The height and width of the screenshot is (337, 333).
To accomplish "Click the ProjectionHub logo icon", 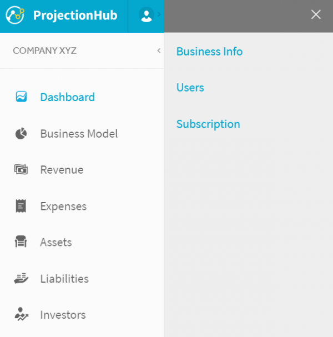I will (15, 15).
